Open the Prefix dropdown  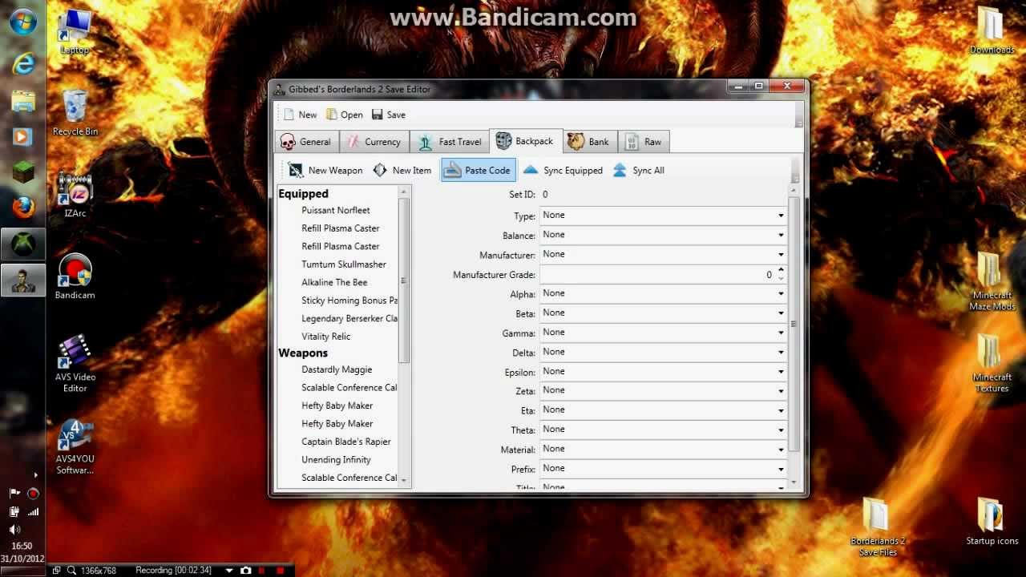click(664, 469)
